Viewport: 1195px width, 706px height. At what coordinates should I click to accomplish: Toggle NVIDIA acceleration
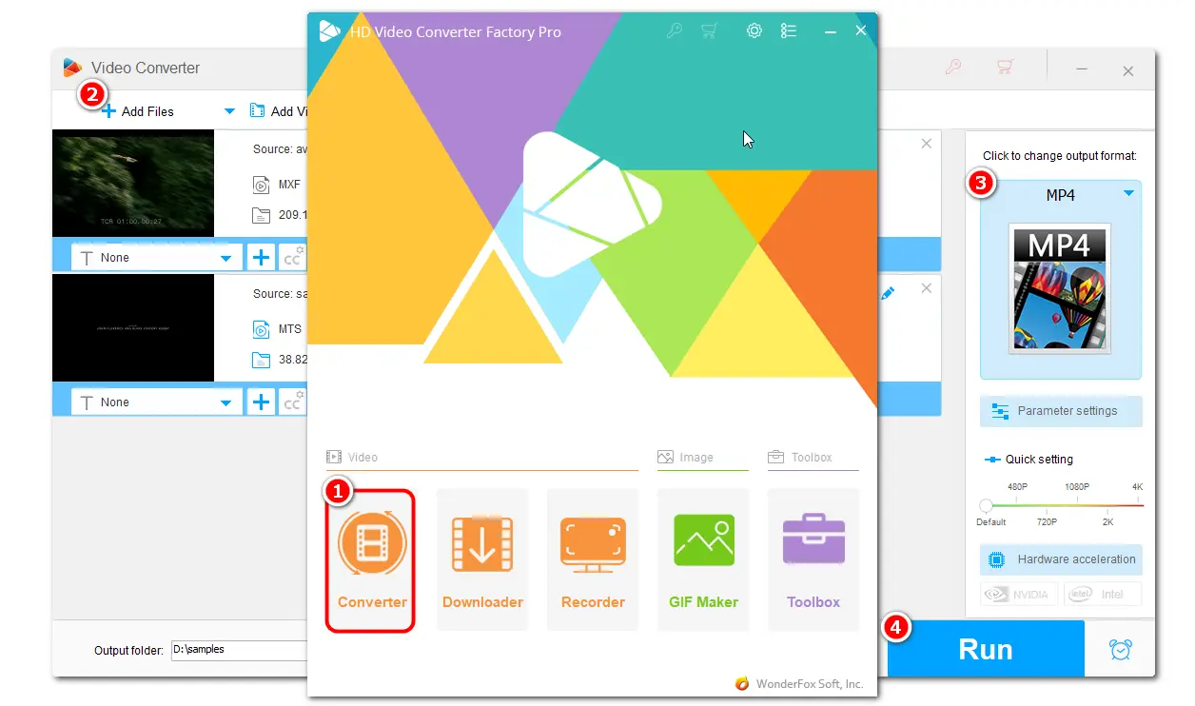(1019, 594)
